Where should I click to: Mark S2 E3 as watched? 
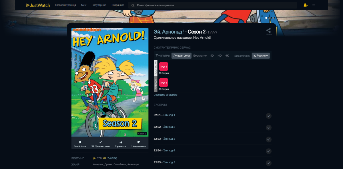pos(269,139)
